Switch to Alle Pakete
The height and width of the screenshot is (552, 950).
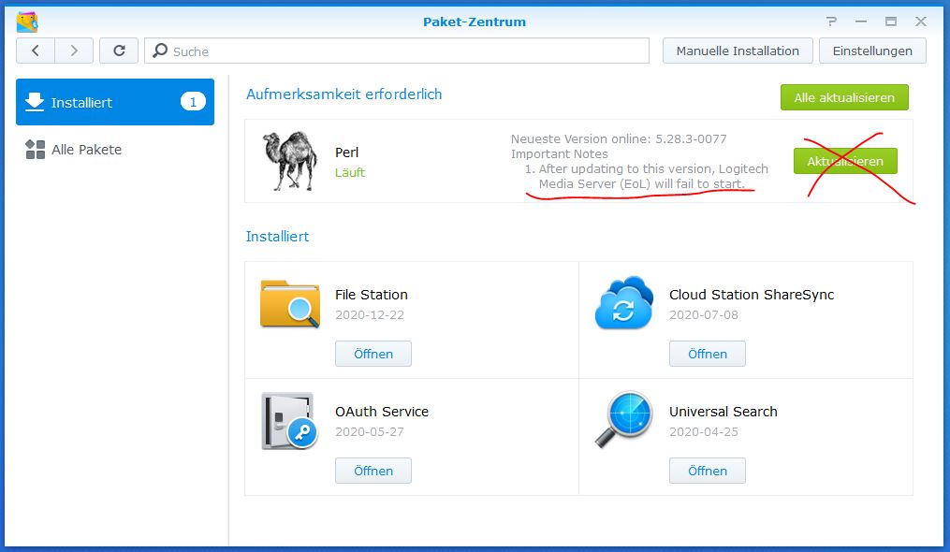click(87, 149)
